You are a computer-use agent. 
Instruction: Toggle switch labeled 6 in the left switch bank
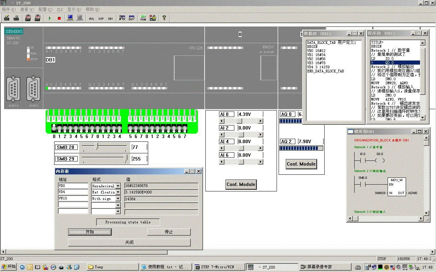pos(87,129)
